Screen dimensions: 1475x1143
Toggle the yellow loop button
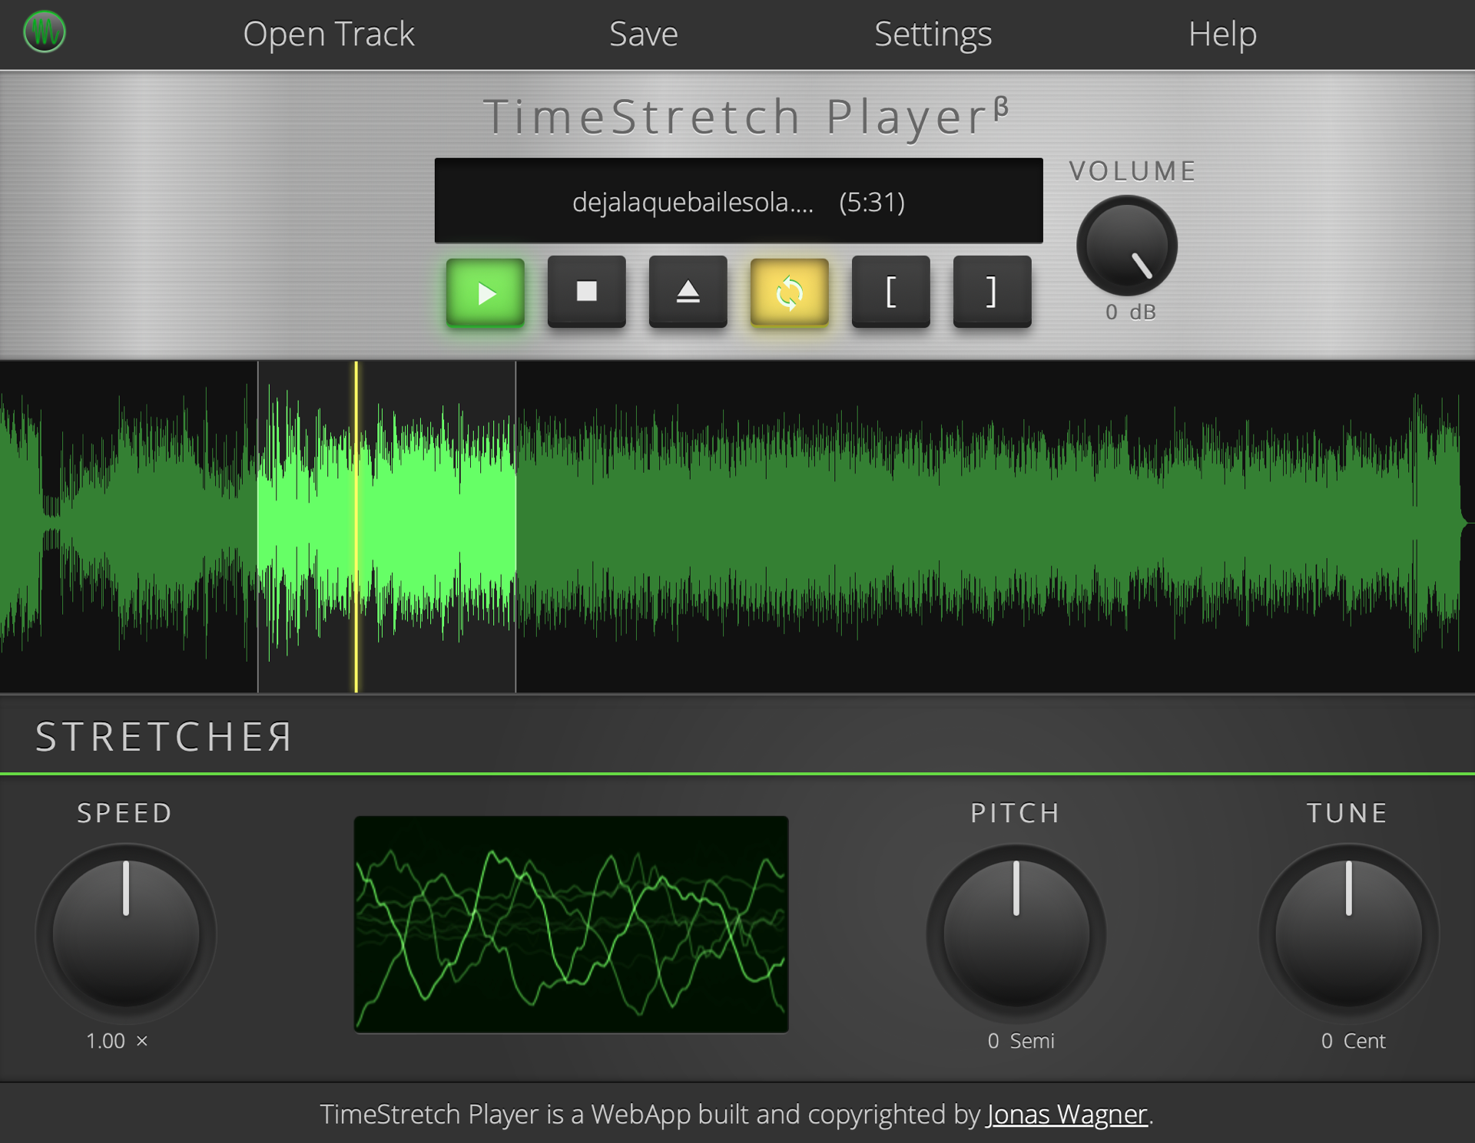click(x=790, y=292)
